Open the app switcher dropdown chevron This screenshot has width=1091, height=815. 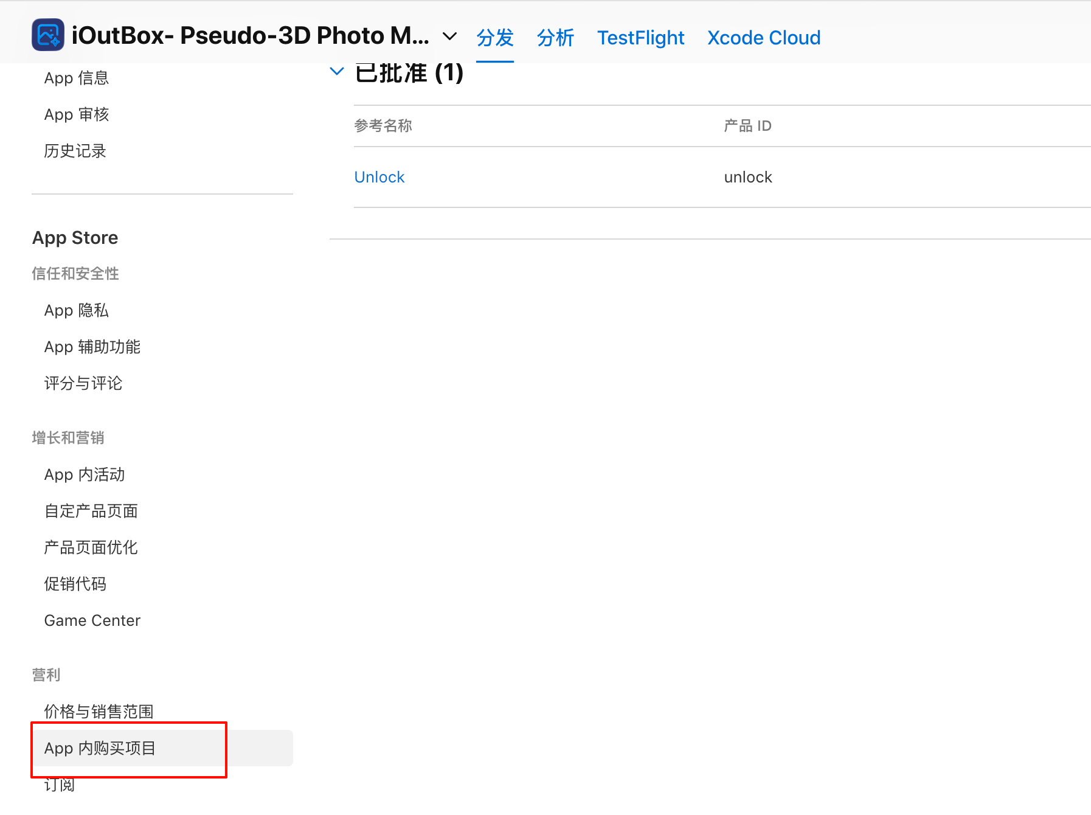[449, 36]
